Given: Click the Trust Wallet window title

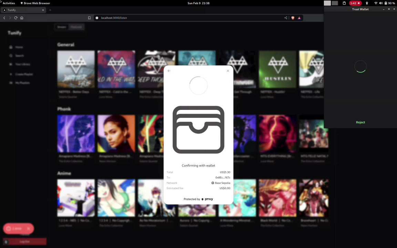Looking at the screenshot, I should pyautogui.click(x=360, y=9).
